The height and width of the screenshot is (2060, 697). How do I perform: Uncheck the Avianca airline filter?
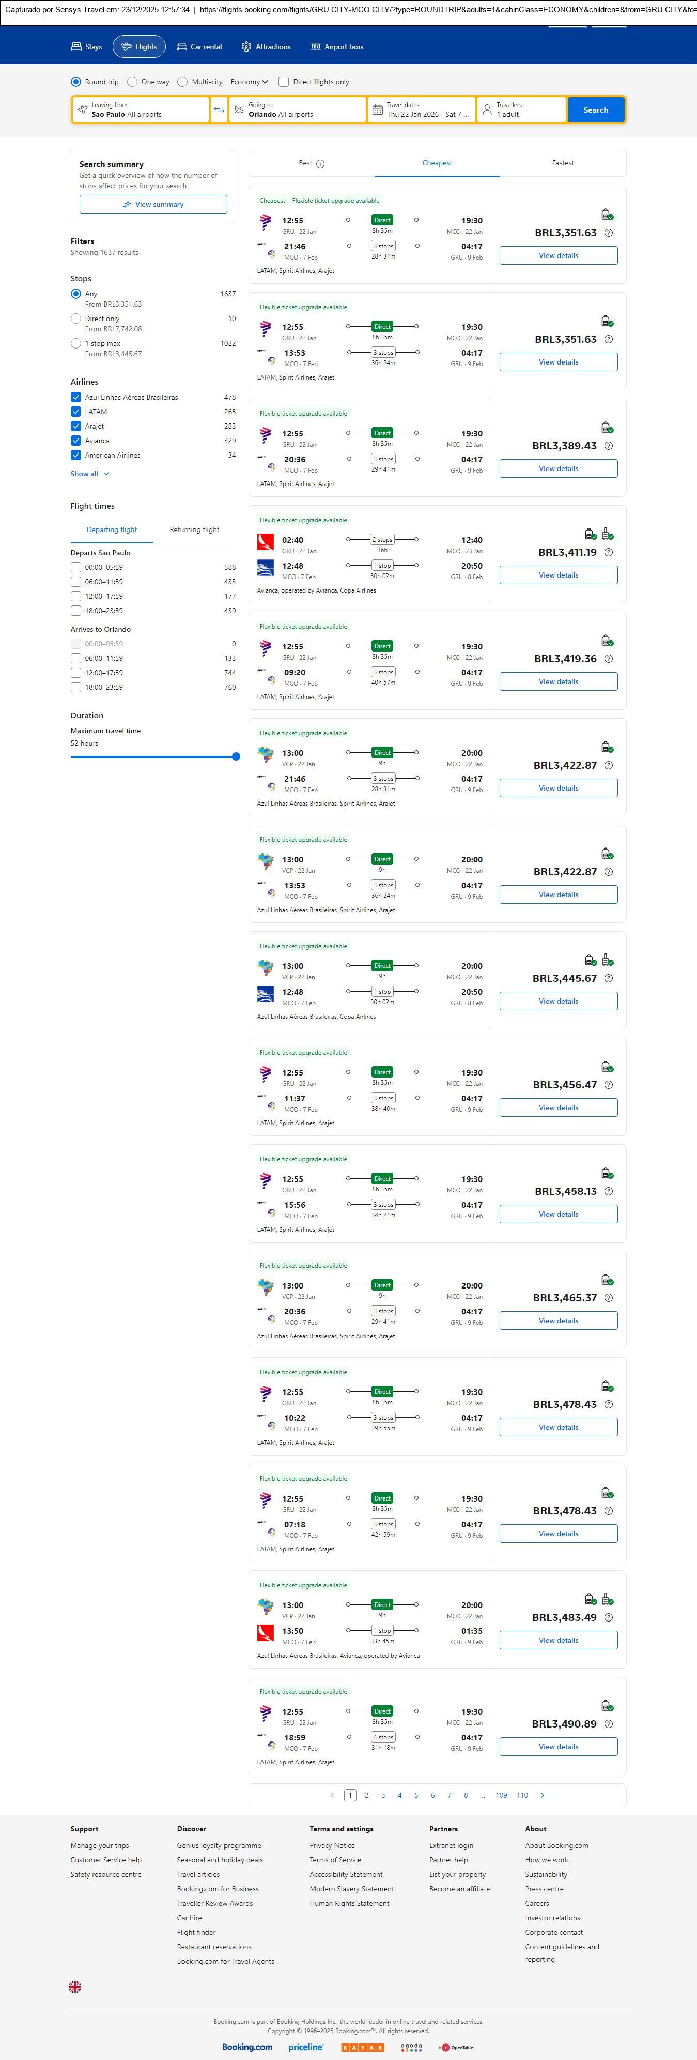pyautogui.click(x=76, y=441)
